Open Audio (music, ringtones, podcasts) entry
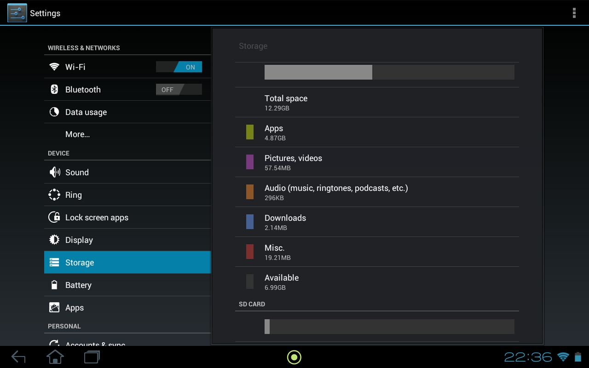 click(377, 192)
